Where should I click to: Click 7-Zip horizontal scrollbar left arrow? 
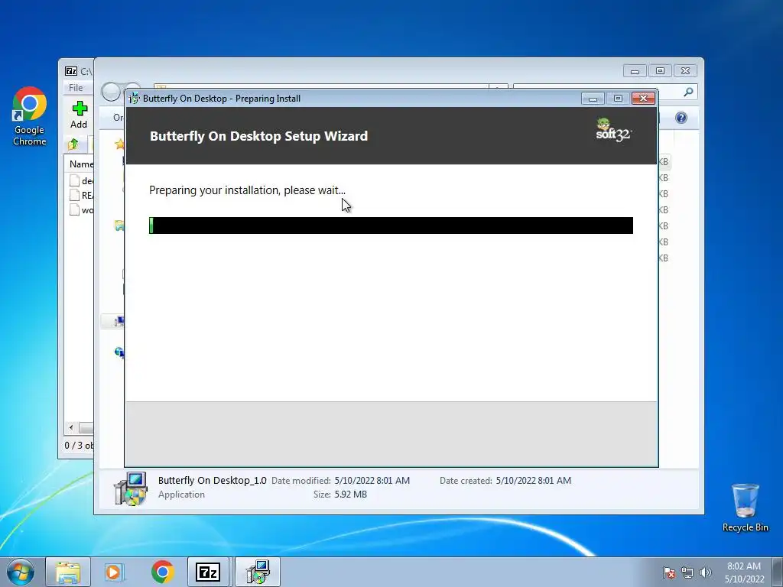click(71, 428)
